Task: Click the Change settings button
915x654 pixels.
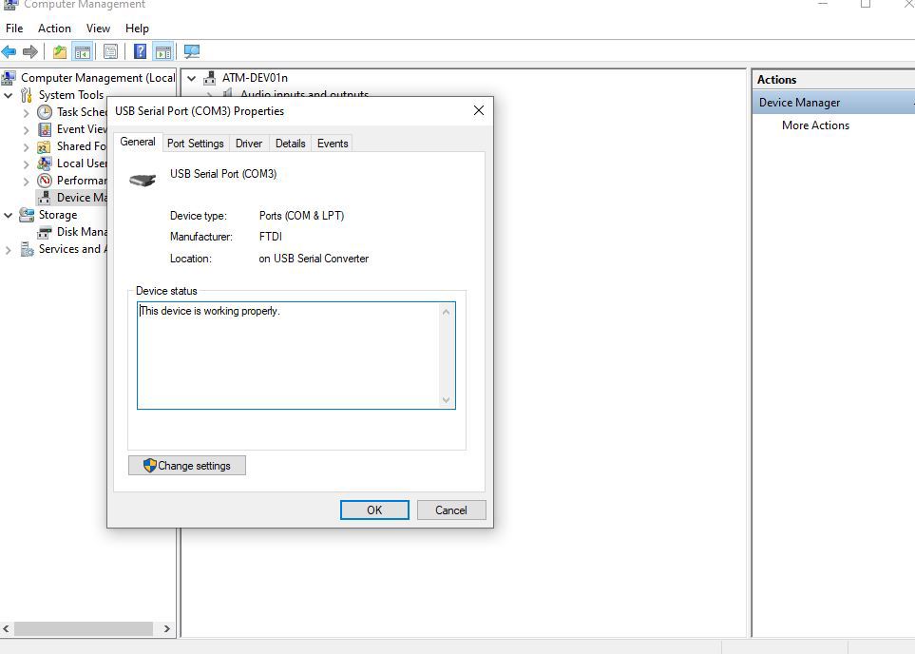Action: 186,465
